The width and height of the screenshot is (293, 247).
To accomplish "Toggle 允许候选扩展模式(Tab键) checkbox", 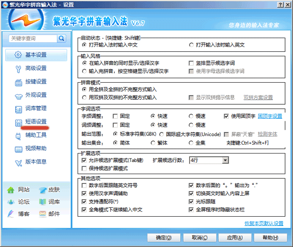I will (x=84, y=160).
